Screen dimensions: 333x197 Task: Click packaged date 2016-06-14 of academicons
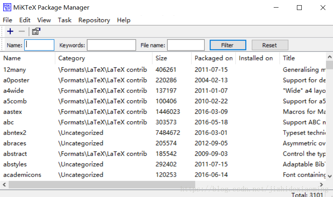point(211,175)
